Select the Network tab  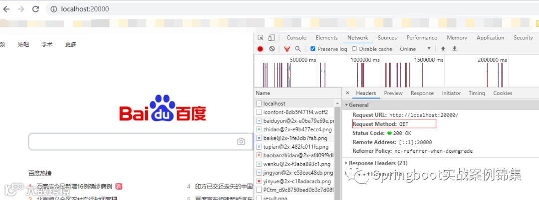click(357, 38)
